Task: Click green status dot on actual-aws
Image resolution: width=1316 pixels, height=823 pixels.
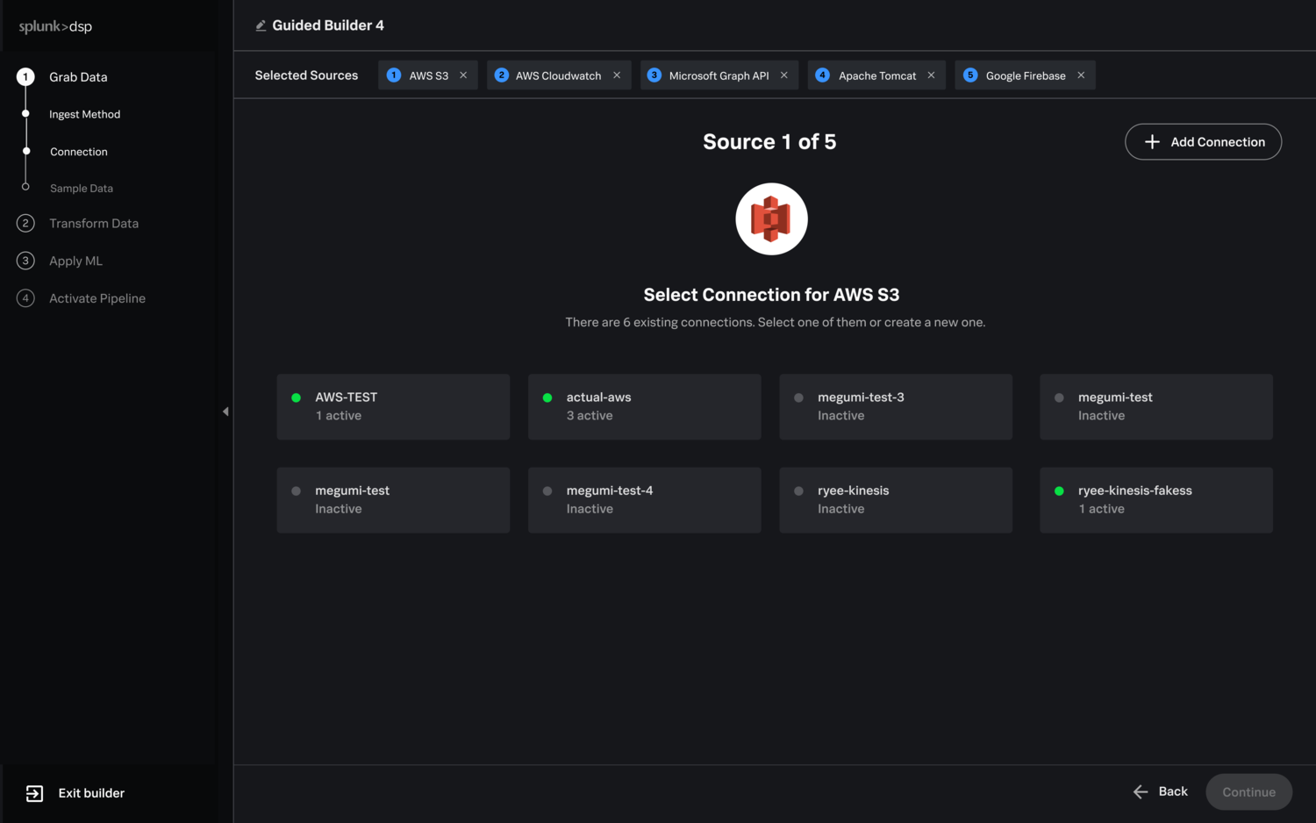Action: [547, 397]
